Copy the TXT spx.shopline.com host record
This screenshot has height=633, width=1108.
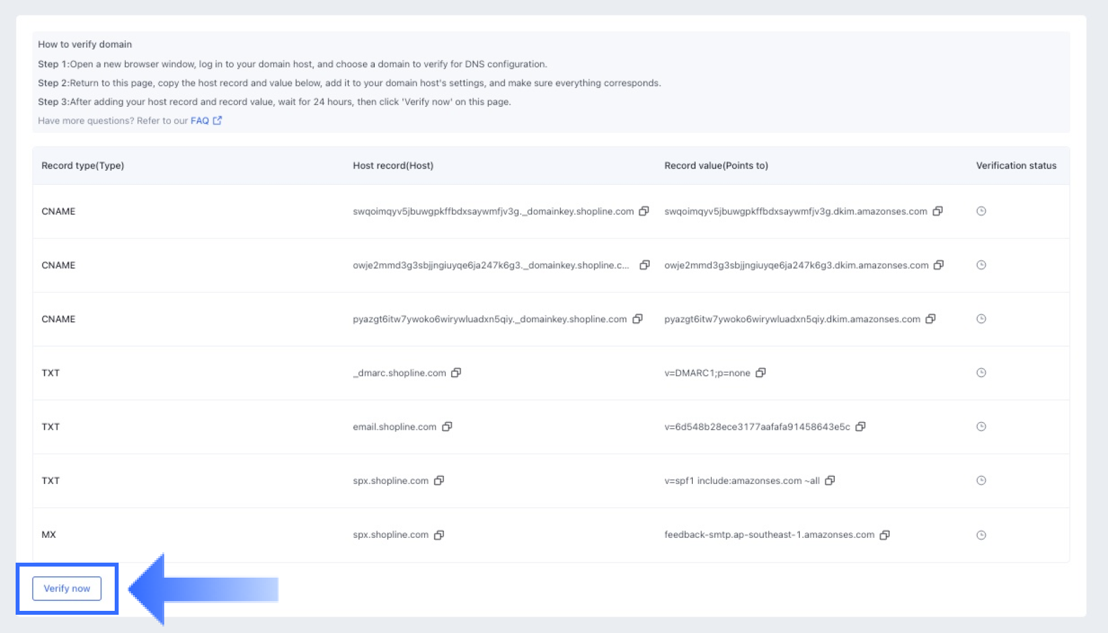coord(439,481)
